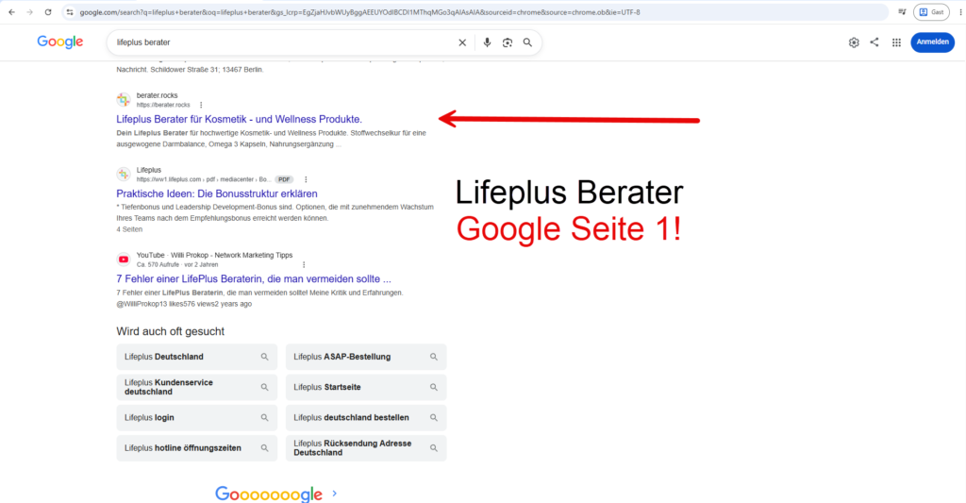Go back using the browser back arrow
The height and width of the screenshot is (503, 966).
(11, 12)
